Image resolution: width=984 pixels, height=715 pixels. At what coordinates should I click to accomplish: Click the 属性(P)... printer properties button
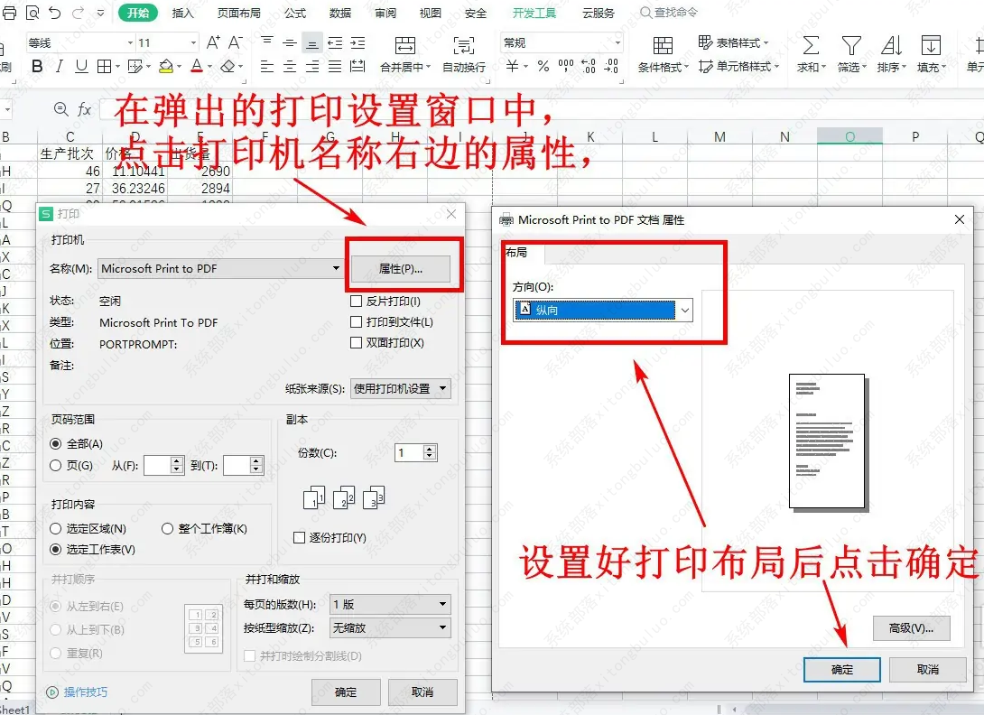[400, 268]
